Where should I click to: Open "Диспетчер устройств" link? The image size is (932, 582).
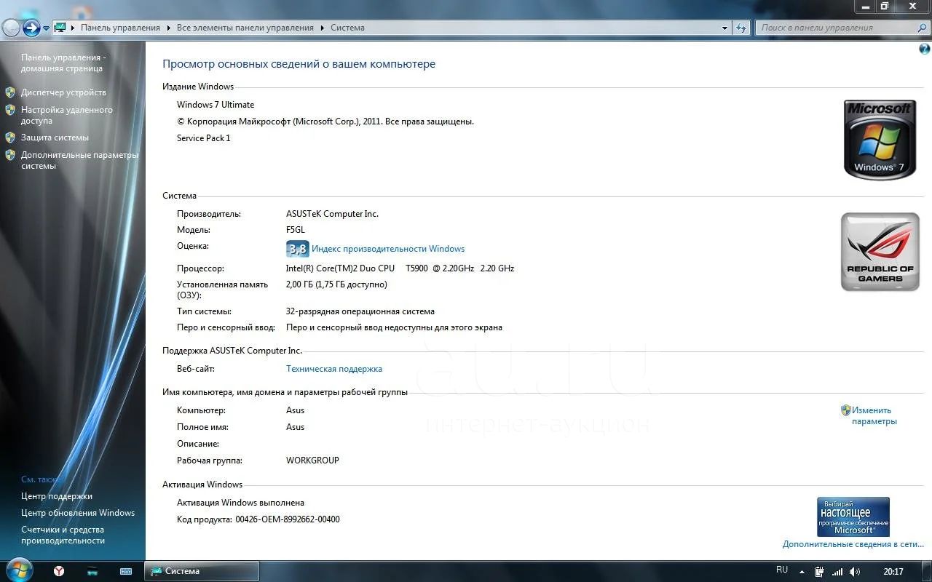(63, 92)
